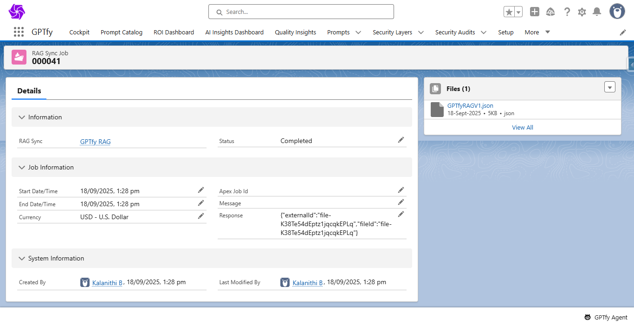634x326 pixels.
Task: Click the Trailhead guidance icon
Action: coord(550,12)
